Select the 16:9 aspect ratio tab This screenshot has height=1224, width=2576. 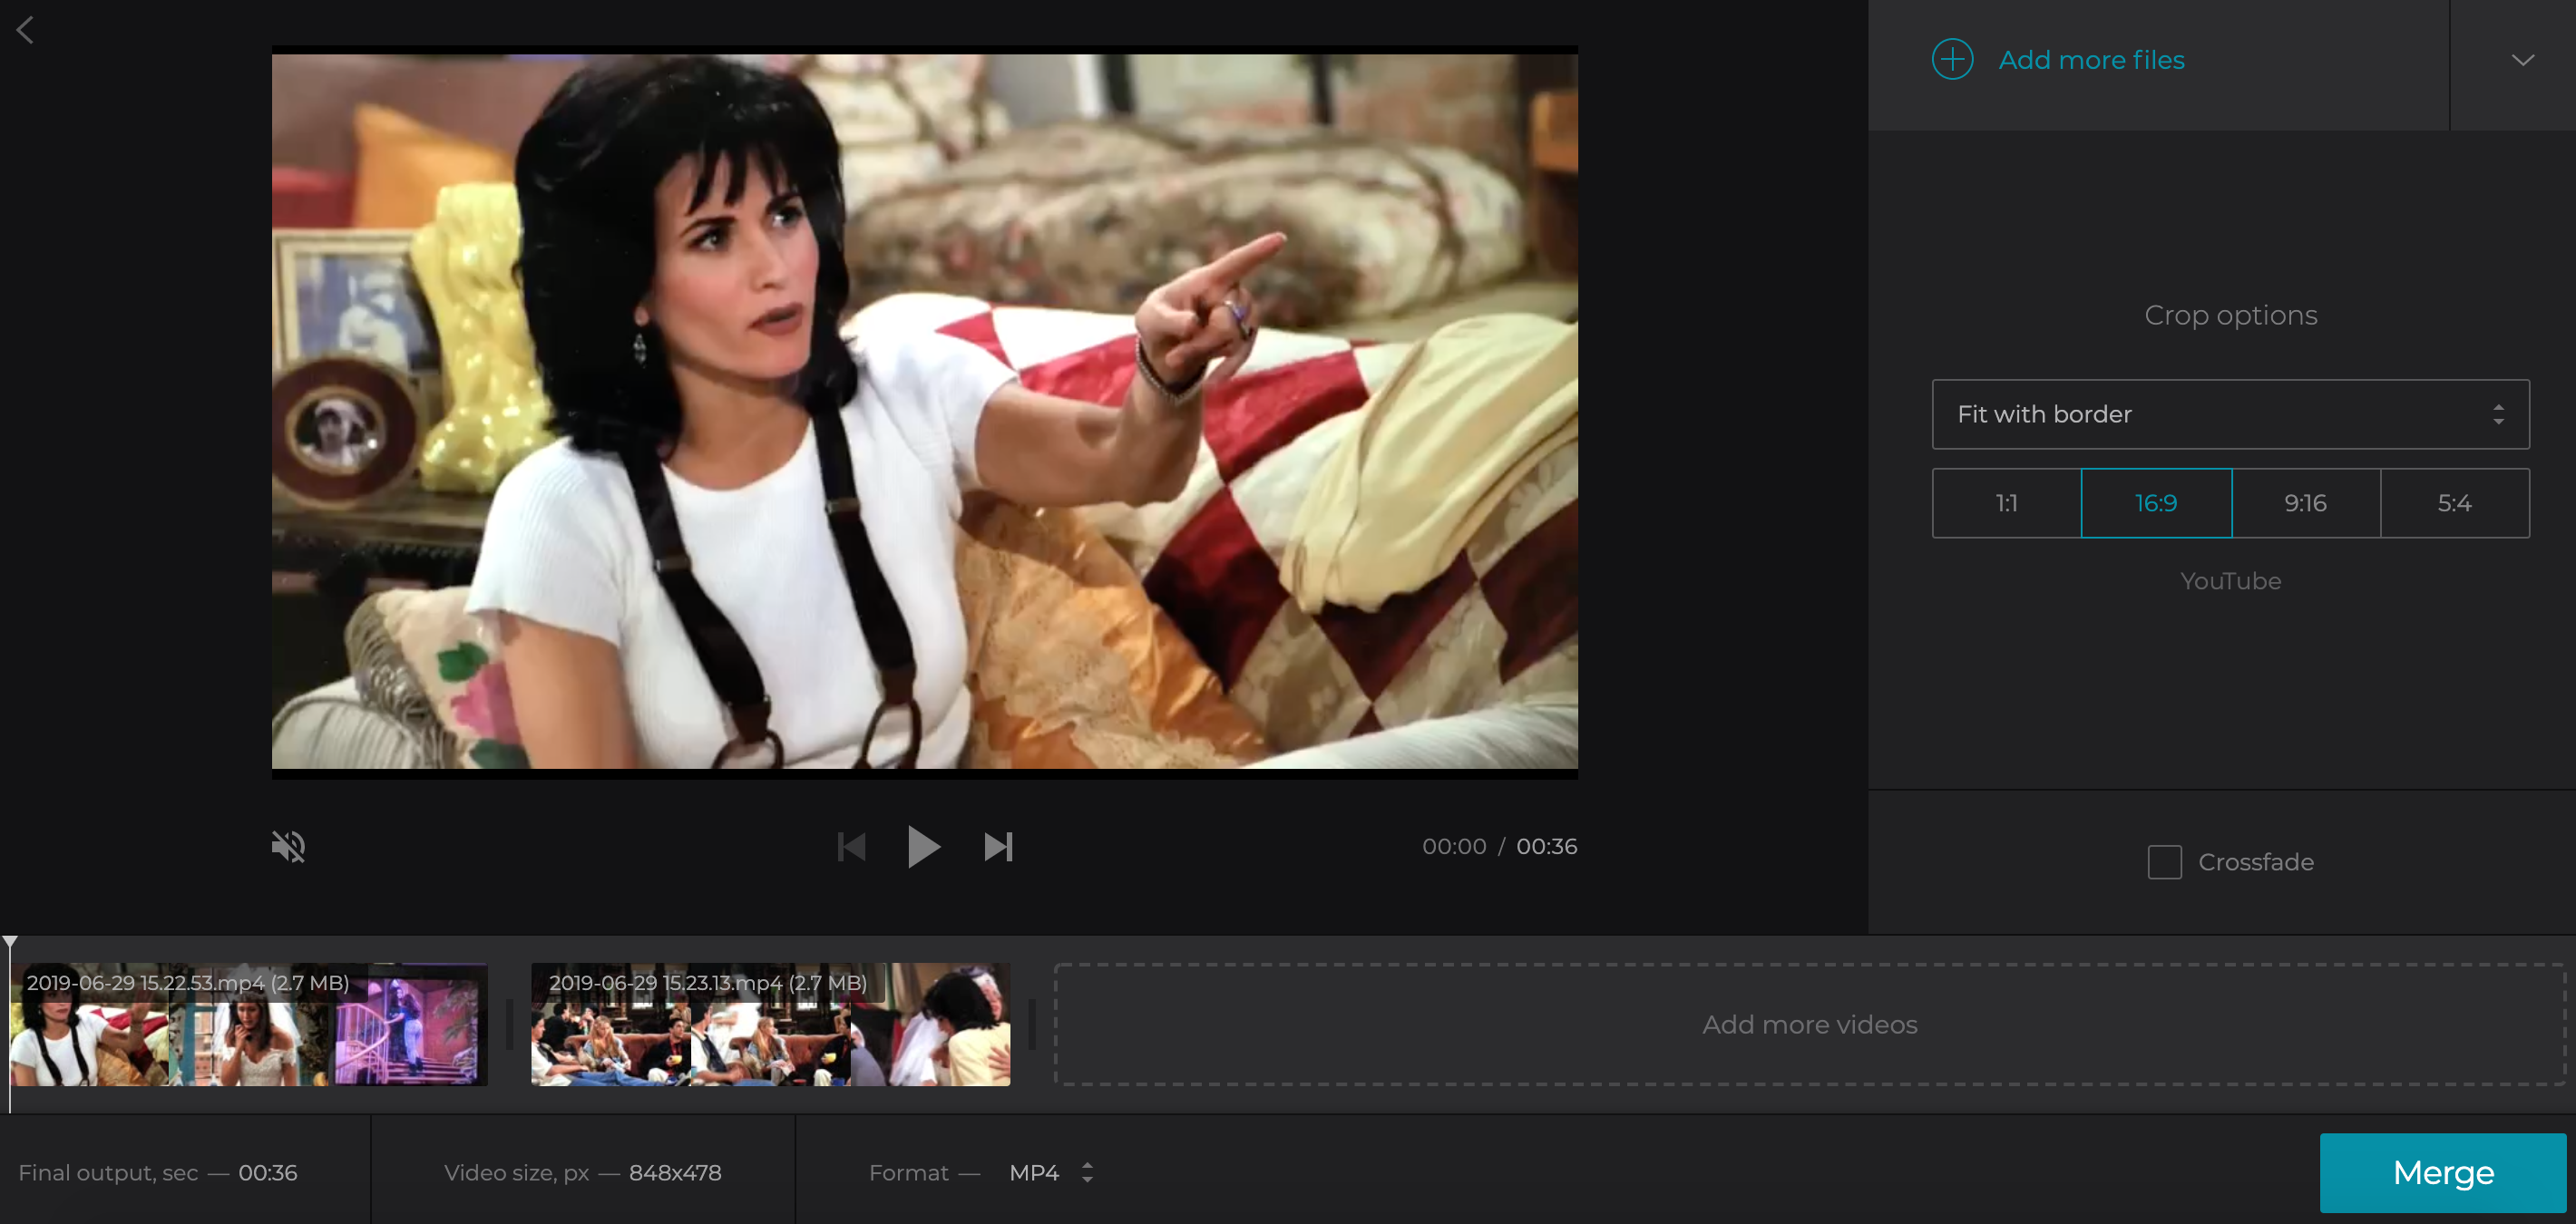(x=2155, y=502)
